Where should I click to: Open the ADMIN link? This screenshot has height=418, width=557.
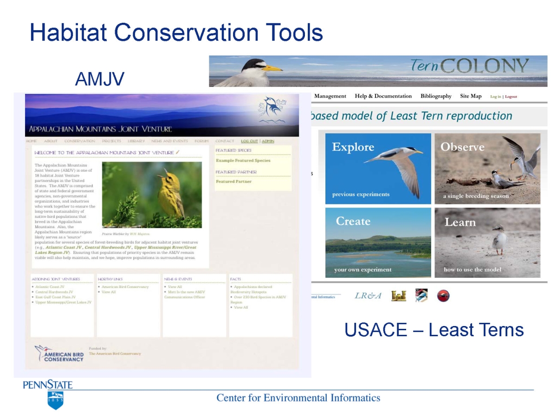pos(268,141)
